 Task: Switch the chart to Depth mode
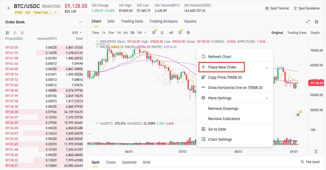[x=315, y=33]
